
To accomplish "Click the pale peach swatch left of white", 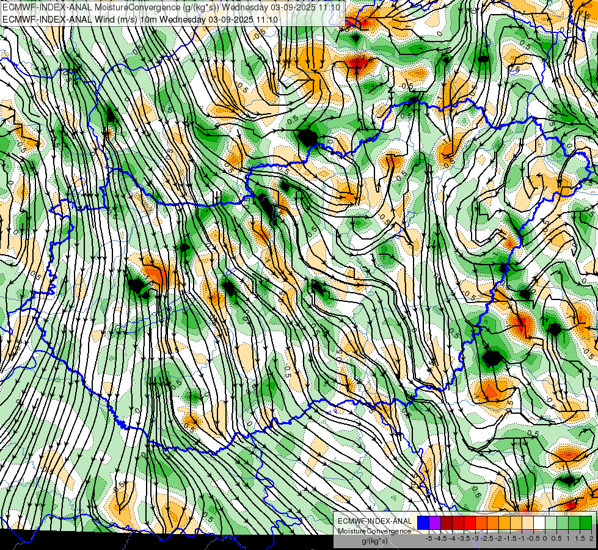I will (528, 522).
